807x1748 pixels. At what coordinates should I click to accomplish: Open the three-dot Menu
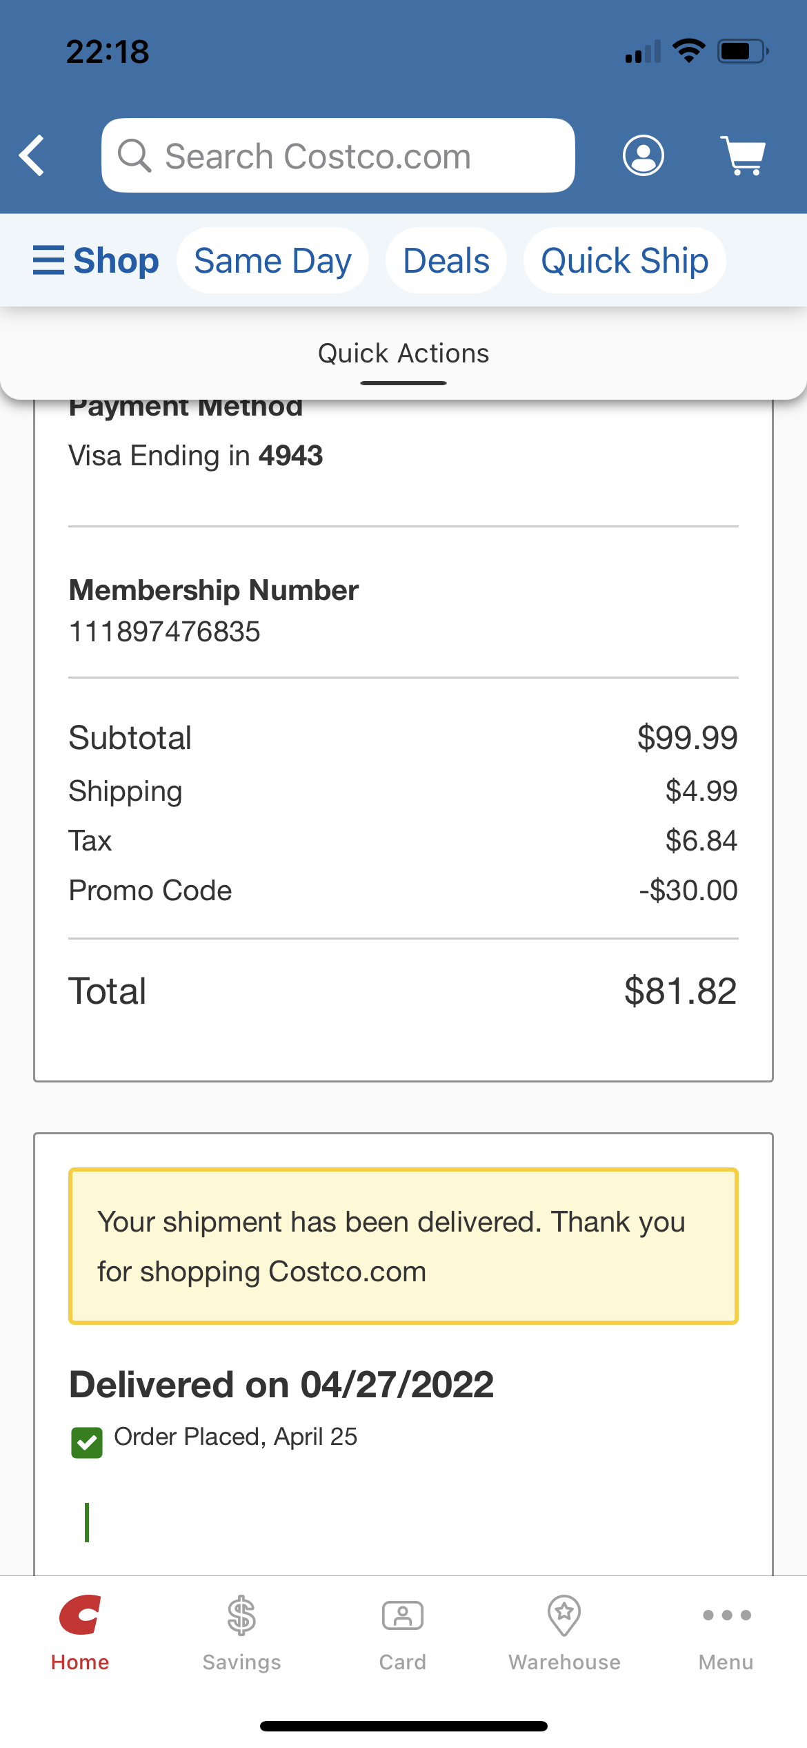726,1615
